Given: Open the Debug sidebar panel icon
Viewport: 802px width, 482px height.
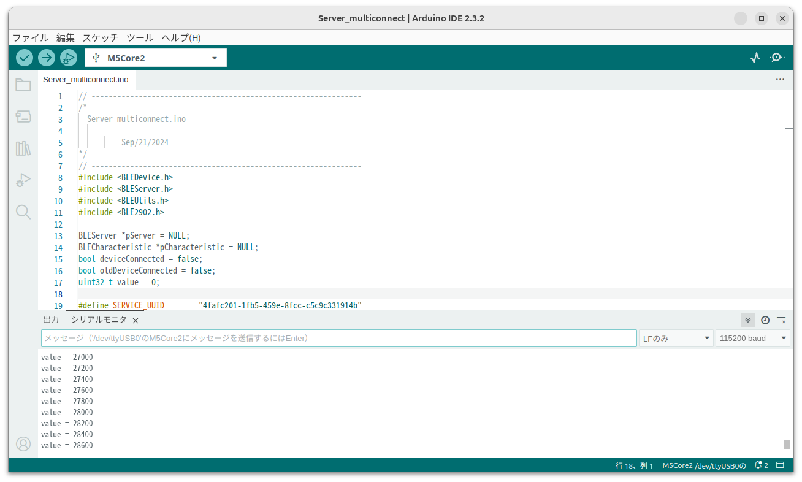Looking at the screenshot, I should click(x=23, y=180).
